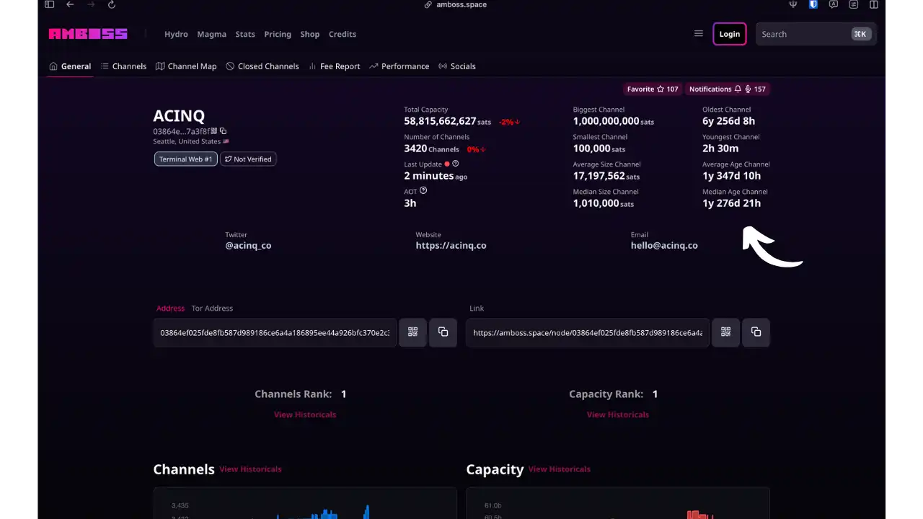Show QR code for Amboss link
Image resolution: width=923 pixels, height=519 pixels.
(725, 332)
